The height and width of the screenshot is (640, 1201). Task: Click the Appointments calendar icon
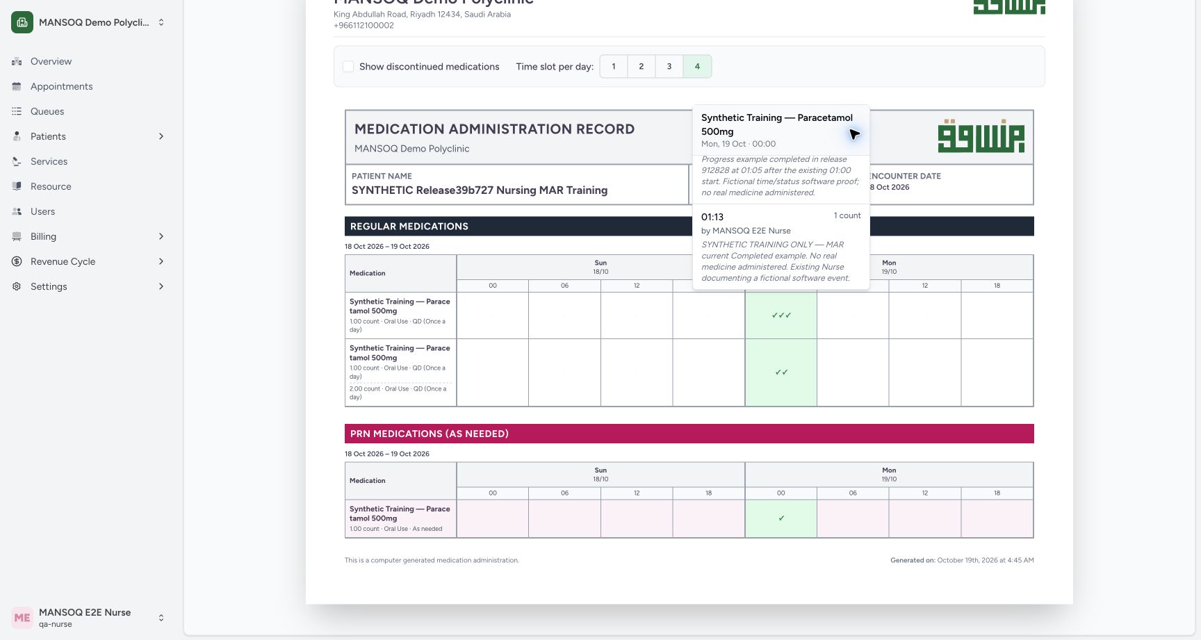click(x=17, y=86)
